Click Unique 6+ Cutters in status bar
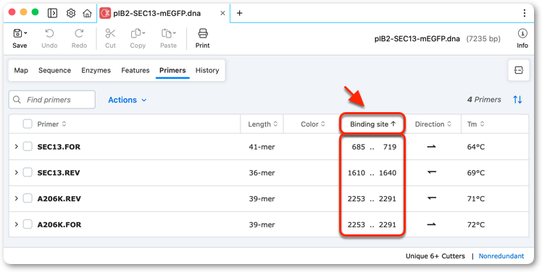 (x=435, y=256)
